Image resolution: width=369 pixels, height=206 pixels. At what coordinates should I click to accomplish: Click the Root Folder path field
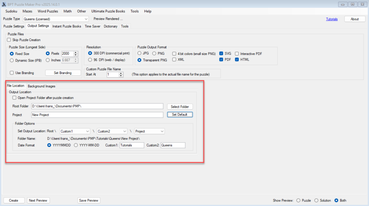click(97, 106)
